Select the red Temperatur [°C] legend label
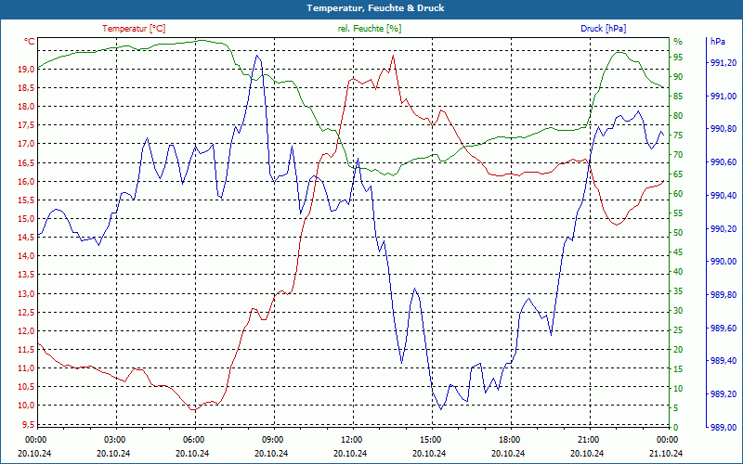Image resolution: width=743 pixels, height=464 pixels. pyautogui.click(x=134, y=29)
